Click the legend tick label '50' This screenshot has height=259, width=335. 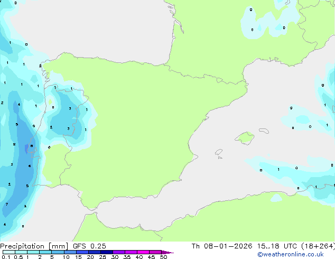[x=163, y=257]
